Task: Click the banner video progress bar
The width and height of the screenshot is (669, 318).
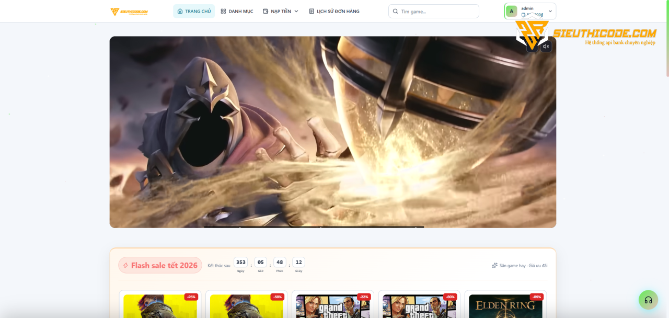Action: tap(314, 227)
